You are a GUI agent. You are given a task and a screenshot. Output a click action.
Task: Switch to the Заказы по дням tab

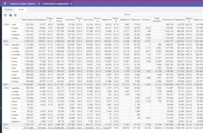[x=23, y=4]
